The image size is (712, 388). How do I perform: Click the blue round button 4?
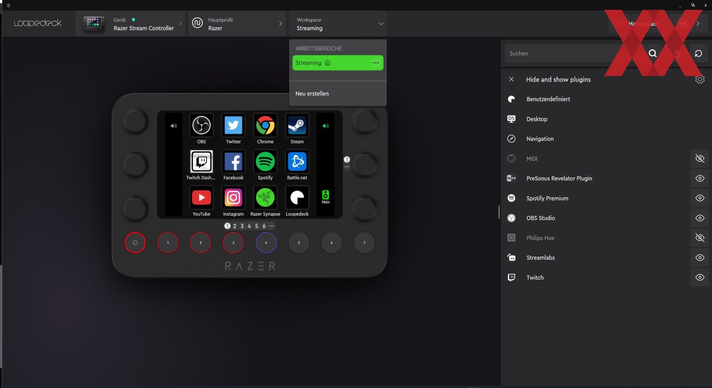[266, 243]
